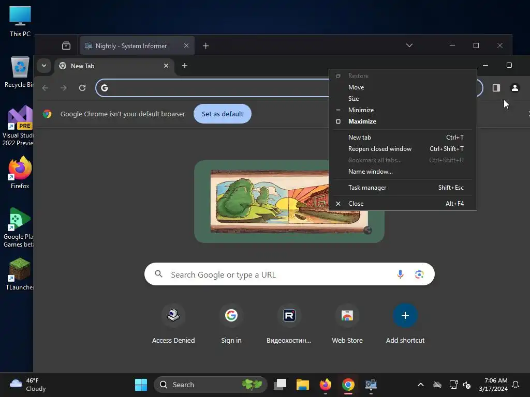Image resolution: width=530 pixels, height=397 pixels.
Task: Share the Google Doodle via share icon
Action: click(x=367, y=230)
